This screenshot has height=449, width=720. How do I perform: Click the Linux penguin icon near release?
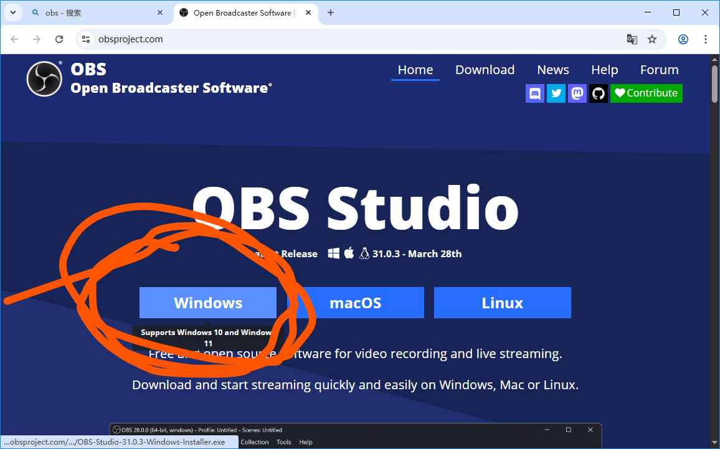tap(364, 253)
